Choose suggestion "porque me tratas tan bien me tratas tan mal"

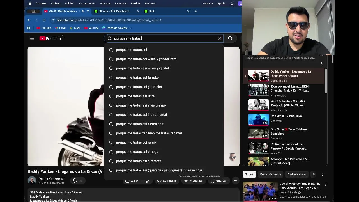coord(164,133)
